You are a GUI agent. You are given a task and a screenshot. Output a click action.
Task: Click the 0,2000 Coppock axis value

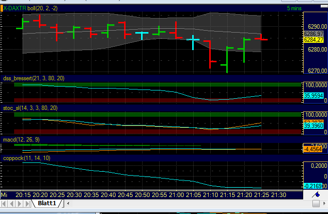click(319, 166)
